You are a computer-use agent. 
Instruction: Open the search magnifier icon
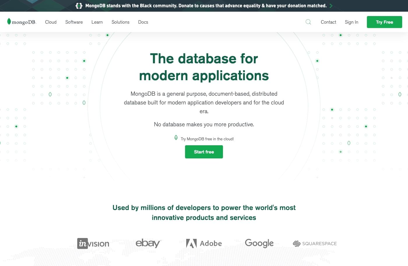click(308, 22)
